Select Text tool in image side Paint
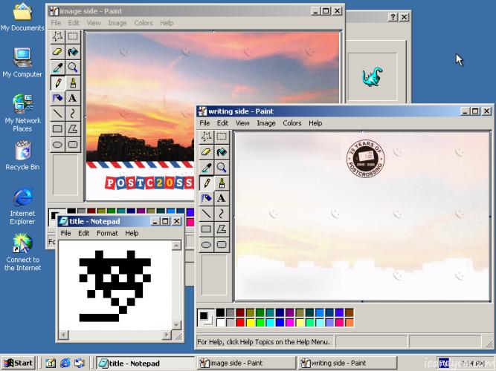 (73, 98)
